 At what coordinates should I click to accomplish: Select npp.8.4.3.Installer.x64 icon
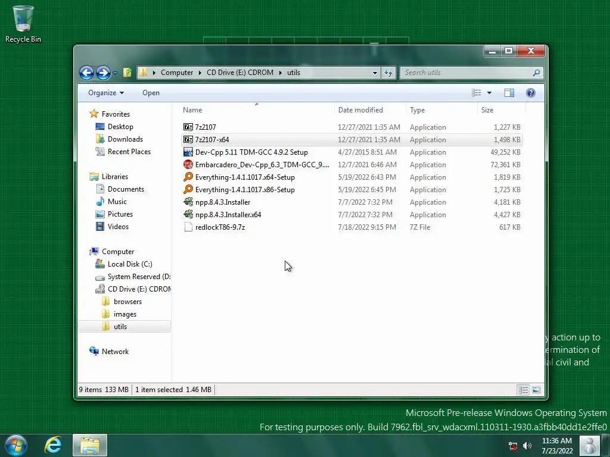tap(188, 214)
